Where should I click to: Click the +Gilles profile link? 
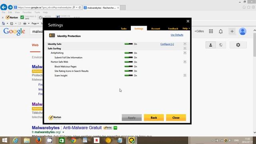pyautogui.click(x=199, y=31)
